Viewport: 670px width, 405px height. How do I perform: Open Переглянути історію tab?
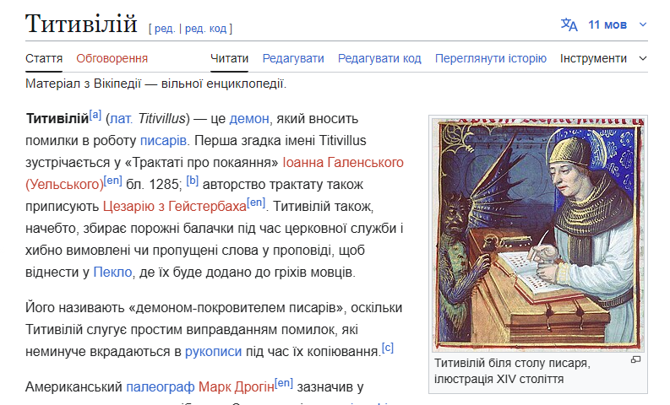pyautogui.click(x=491, y=58)
